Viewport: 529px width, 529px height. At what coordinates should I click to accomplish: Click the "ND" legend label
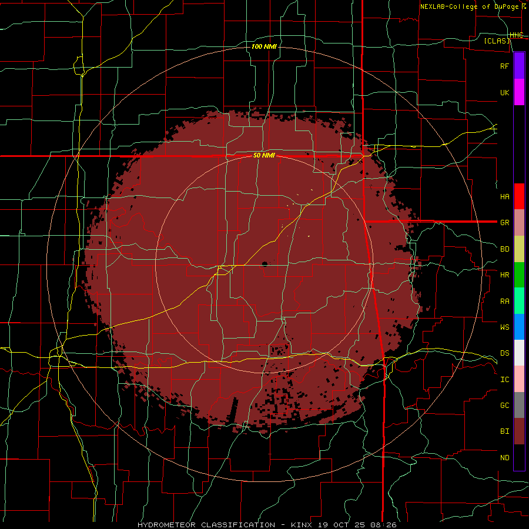(504, 458)
